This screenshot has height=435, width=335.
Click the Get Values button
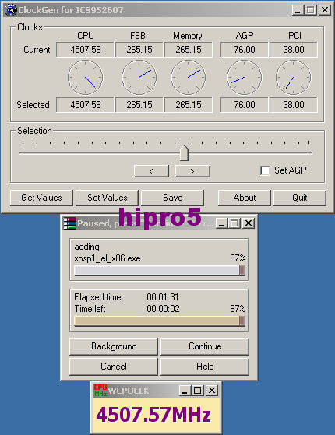[41, 198]
